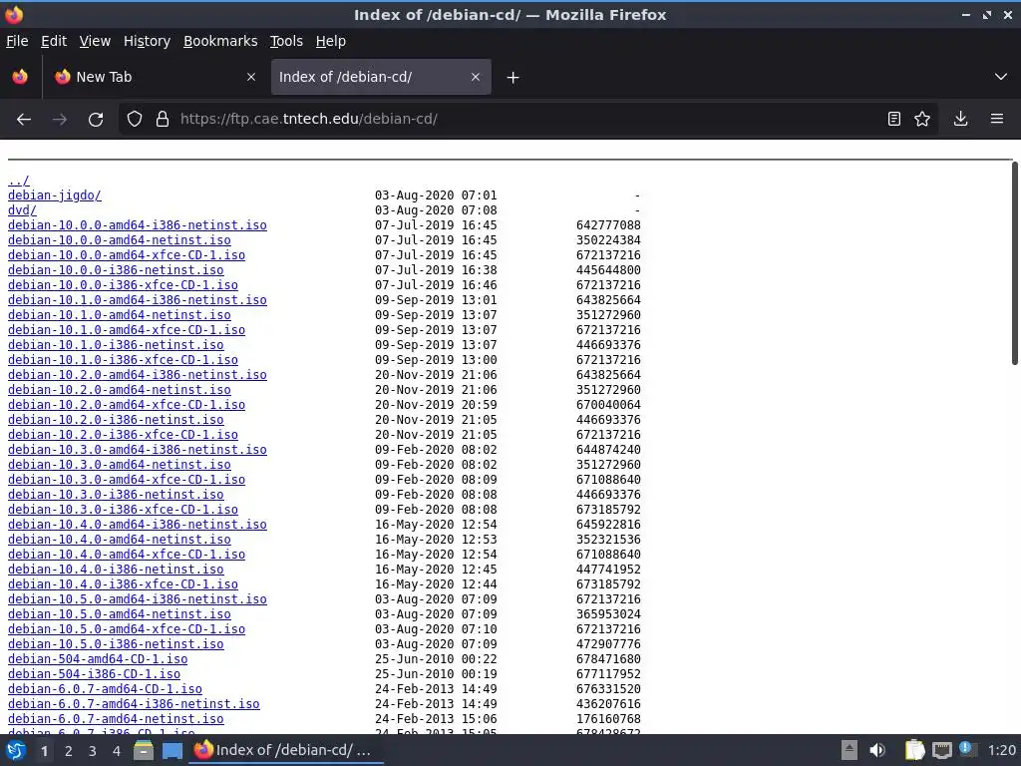Click debian-10.4.0-amd64-netinst.iso link

(120, 540)
